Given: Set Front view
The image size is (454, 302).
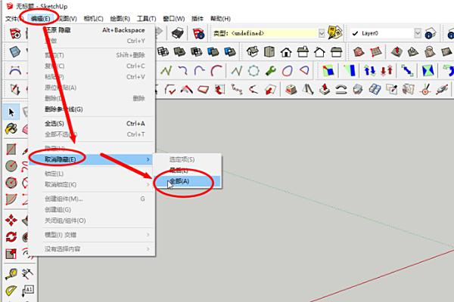Looking at the screenshot, I should (286, 52).
